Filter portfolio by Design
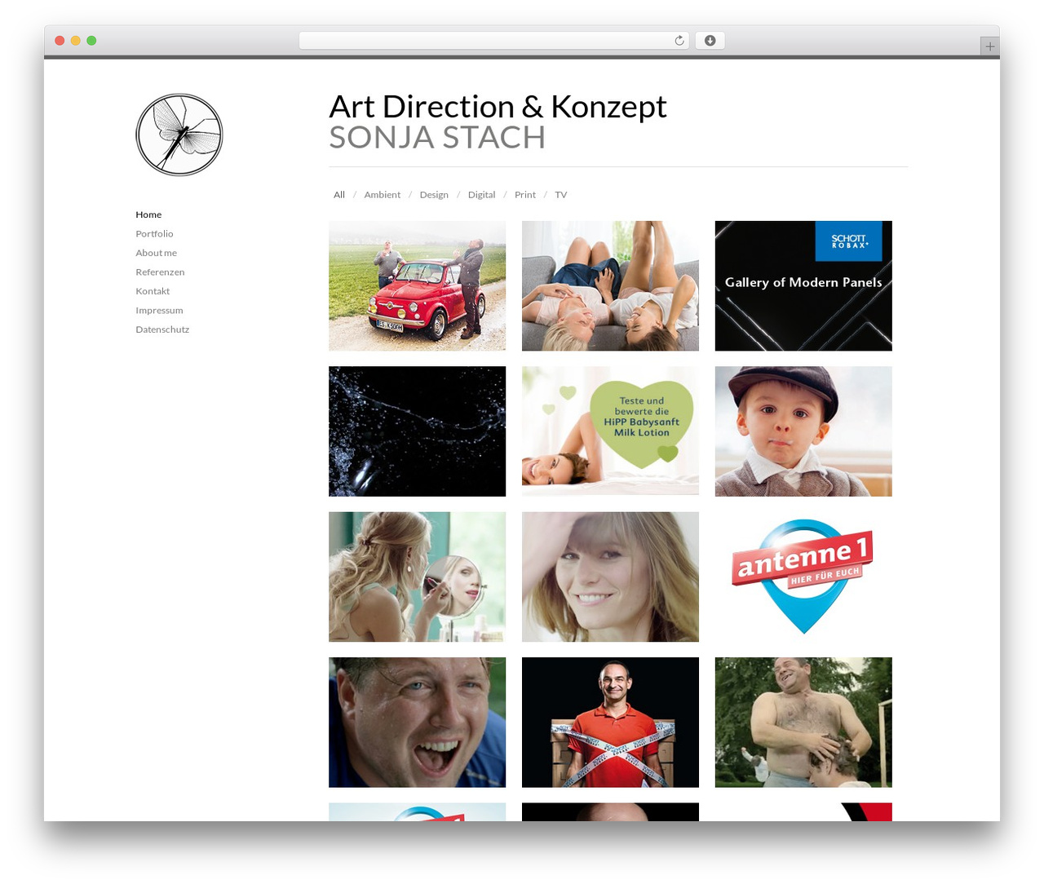The height and width of the screenshot is (884, 1044). (x=434, y=195)
